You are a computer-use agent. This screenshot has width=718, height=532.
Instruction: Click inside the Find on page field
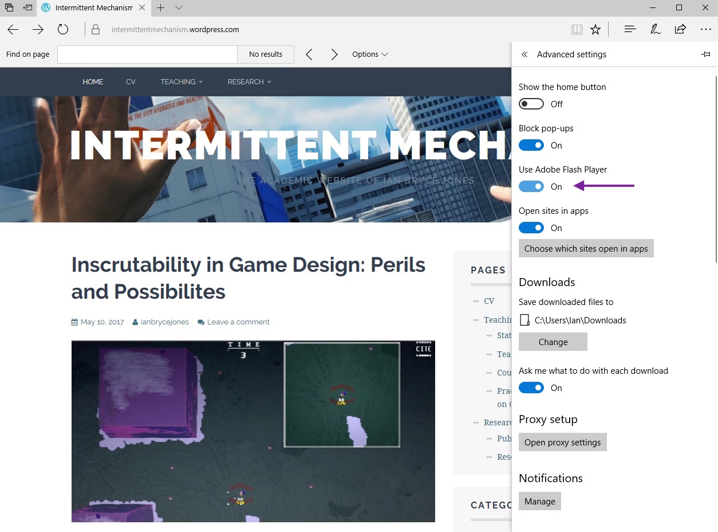147,54
